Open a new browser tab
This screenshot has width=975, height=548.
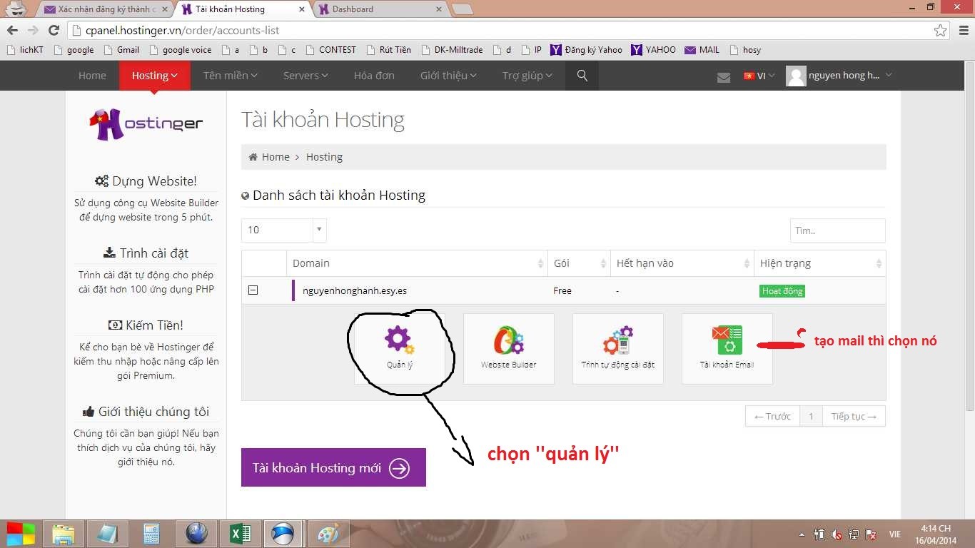pyautogui.click(x=463, y=9)
